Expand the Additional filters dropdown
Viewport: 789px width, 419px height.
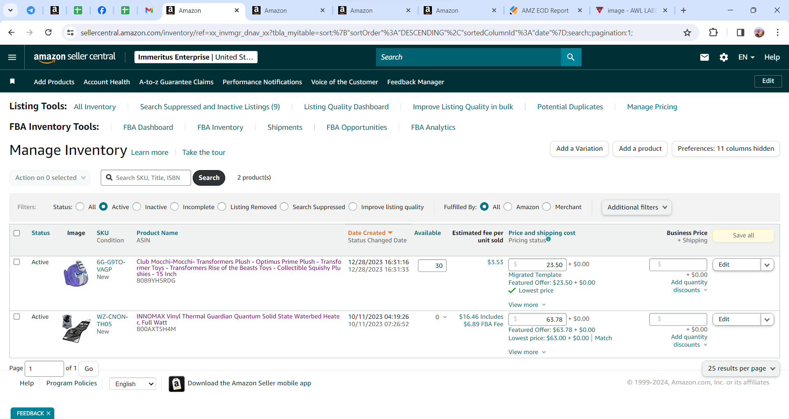coord(637,207)
